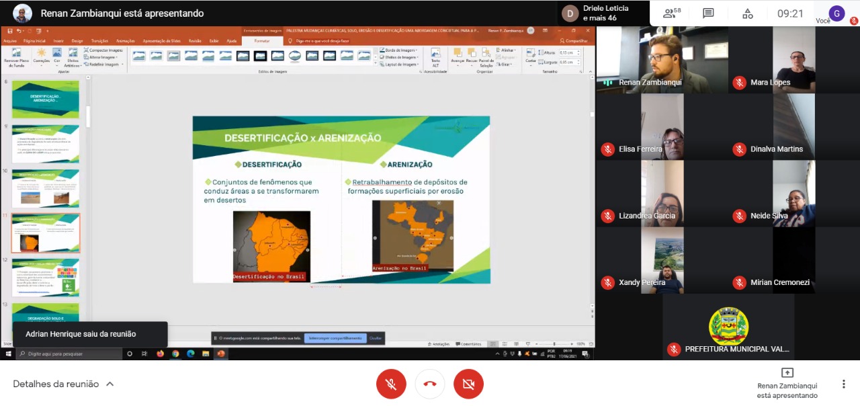
Task: Open the Cor picture color dropdown
Action: click(57, 56)
